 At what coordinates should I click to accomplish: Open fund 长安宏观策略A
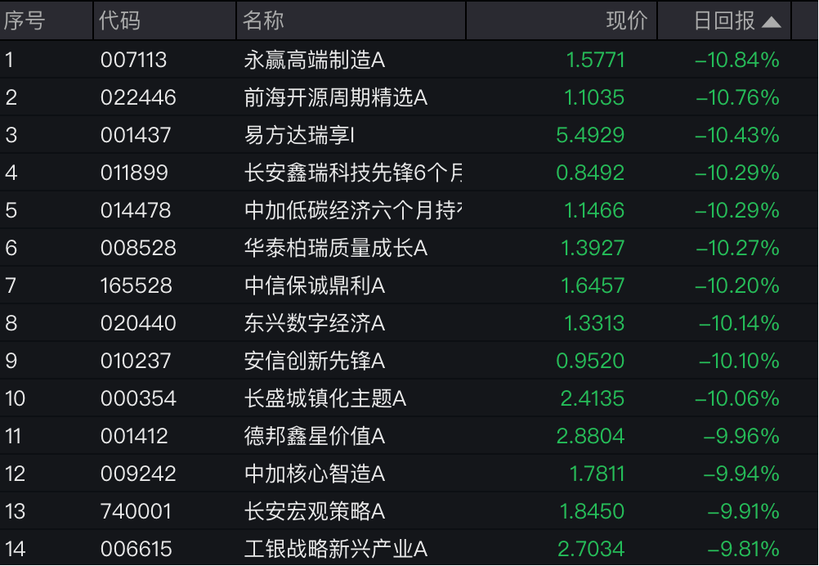pos(315,511)
